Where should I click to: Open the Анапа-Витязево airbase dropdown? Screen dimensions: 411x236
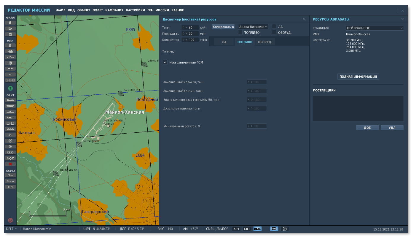click(253, 27)
